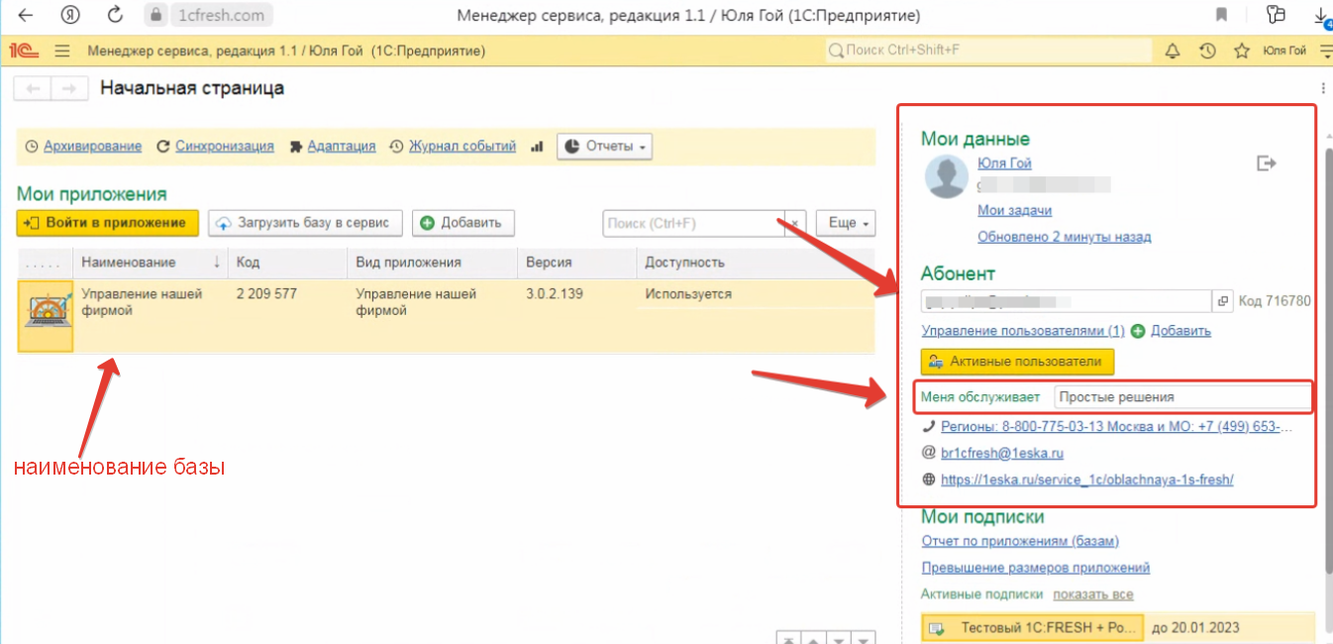Image resolution: width=1333 pixels, height=644 pixels.
Task: Open the hamburger main menu in 1C
Action: coord(61,51)
